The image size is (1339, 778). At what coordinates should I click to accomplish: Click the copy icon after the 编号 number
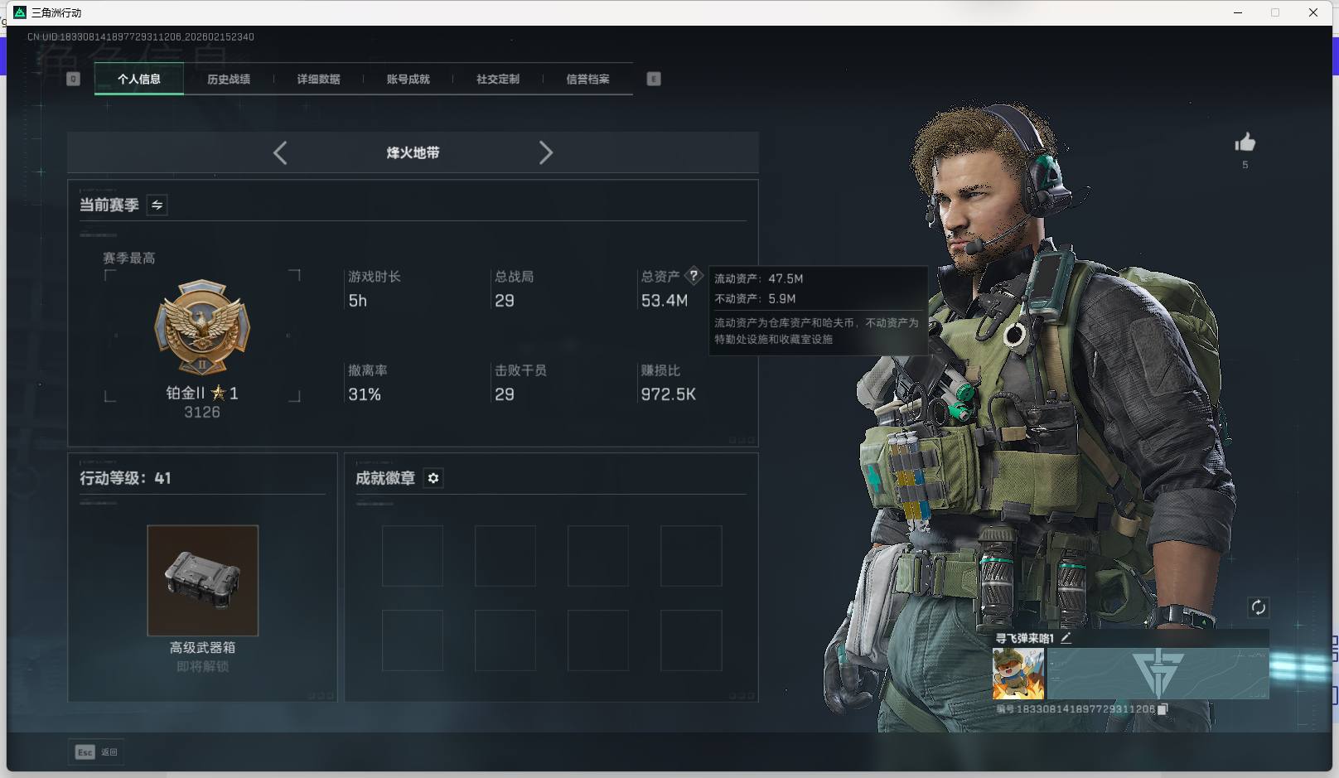(x=1162, y=709)
